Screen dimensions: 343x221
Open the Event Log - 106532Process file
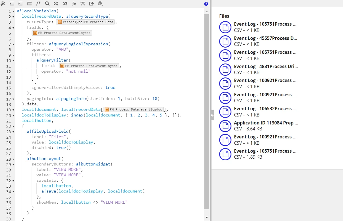tap(265, 109)
